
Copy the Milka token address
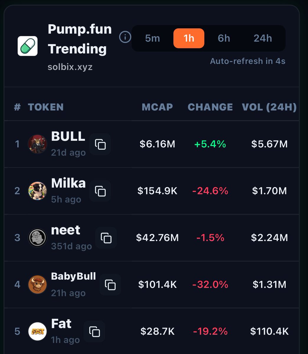100,191
